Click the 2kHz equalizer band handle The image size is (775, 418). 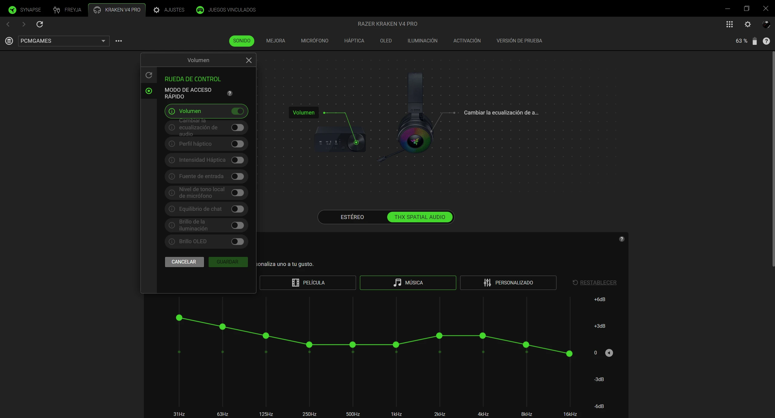439,336
